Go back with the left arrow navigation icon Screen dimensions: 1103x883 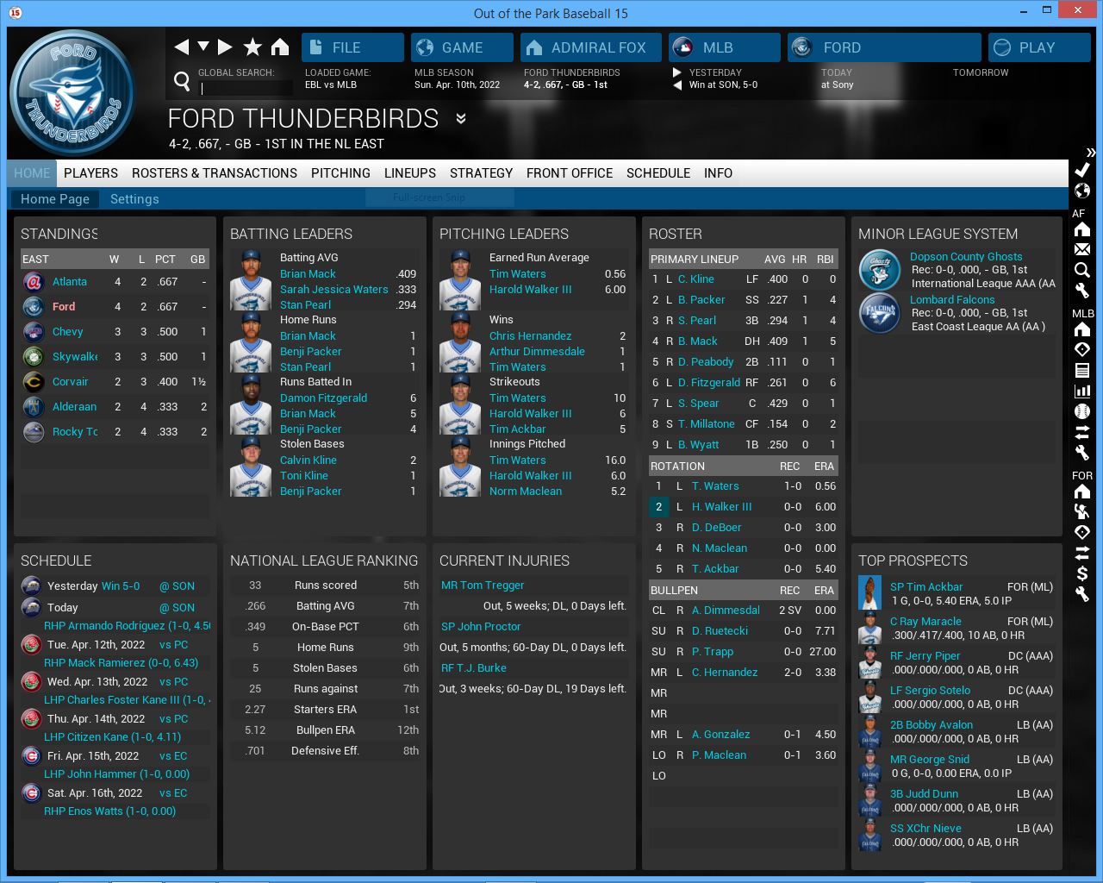coord(181,47)
